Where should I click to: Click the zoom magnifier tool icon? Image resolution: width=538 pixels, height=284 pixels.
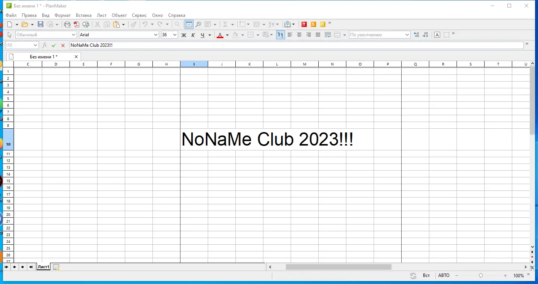point(198,24)
